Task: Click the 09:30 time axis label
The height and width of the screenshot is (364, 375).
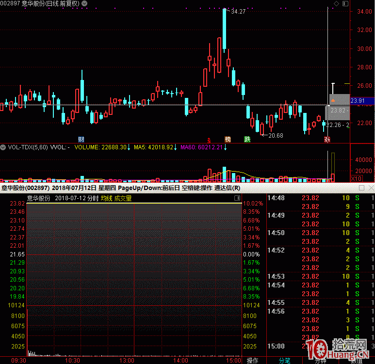Action: pyautogui.click(x=18, y=361)
